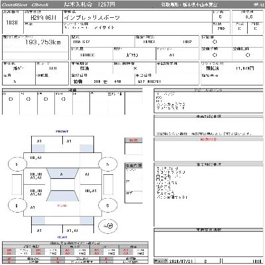The width and height of the screenshot is (265, 265).
Task: Click the car name 'インプレッサスポーツ'
Action: pos(92,17)
